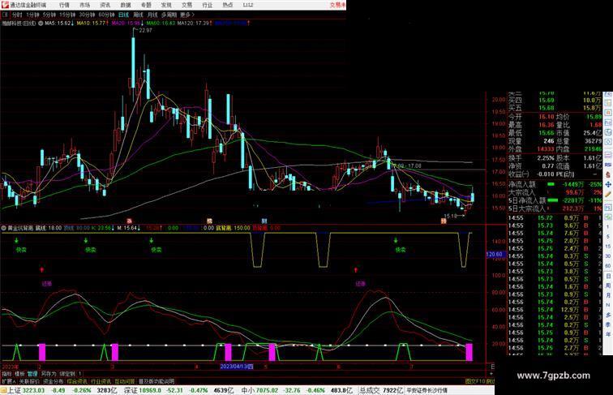Image resolution: width=613 pixels, height=395 pixels.
Task: Click the 交易 link at top right
Action: (x=337, y=5)
